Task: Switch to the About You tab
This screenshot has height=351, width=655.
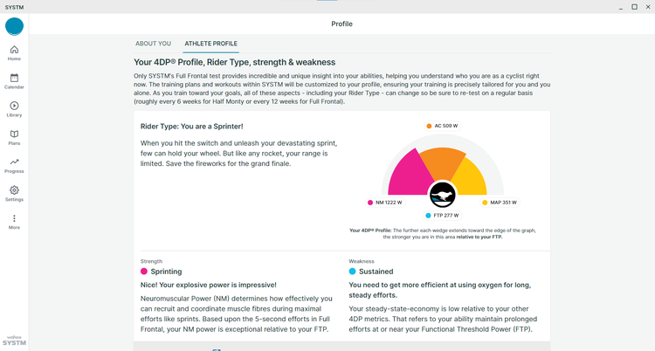Action: 154,44
